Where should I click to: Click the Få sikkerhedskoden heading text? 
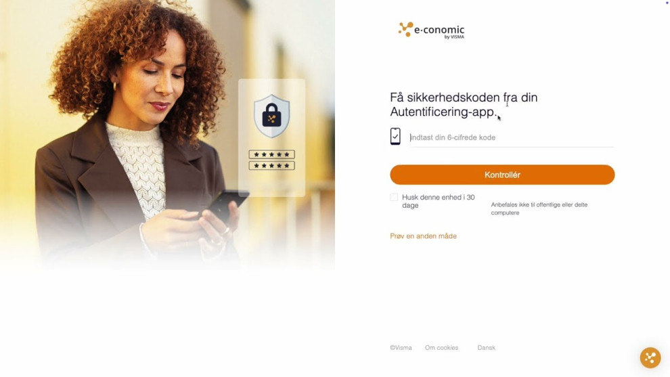point(464,104)
